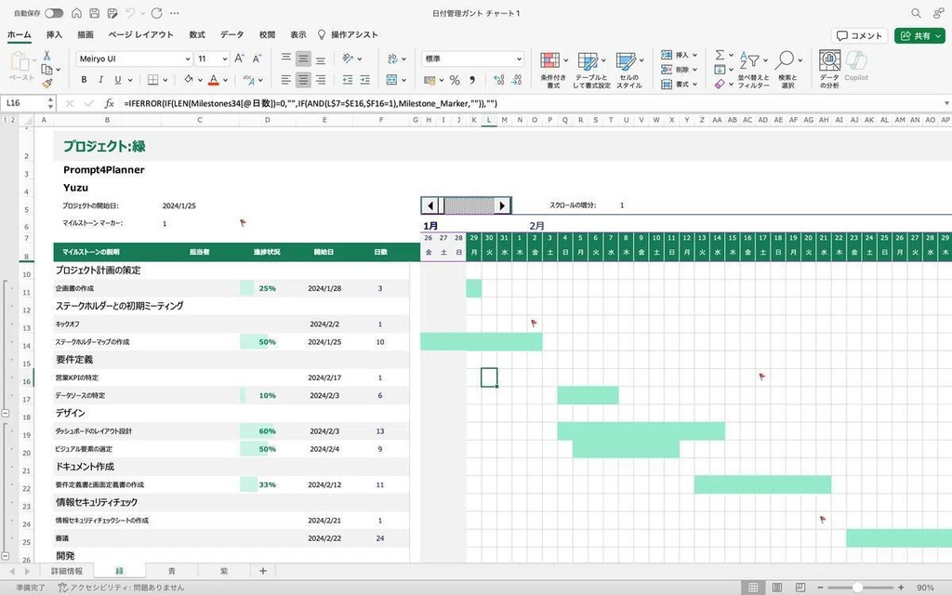The width and height of the screenshot is (952, 595).
Task: Open 並べ替えとフィルター menu
Action: [753, 70]
